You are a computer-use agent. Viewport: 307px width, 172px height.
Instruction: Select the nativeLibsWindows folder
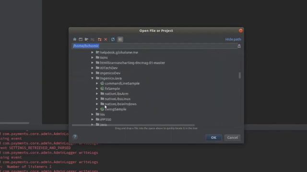[120, 104]
